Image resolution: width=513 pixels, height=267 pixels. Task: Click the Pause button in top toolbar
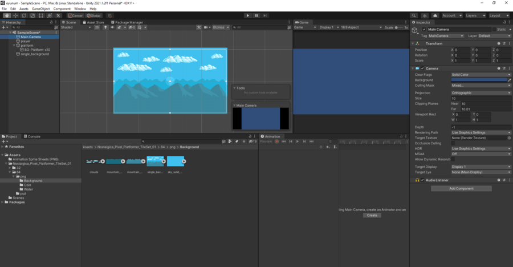point(256,15)
